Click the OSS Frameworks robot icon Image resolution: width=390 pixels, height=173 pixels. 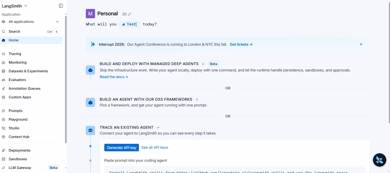[90, 102]
